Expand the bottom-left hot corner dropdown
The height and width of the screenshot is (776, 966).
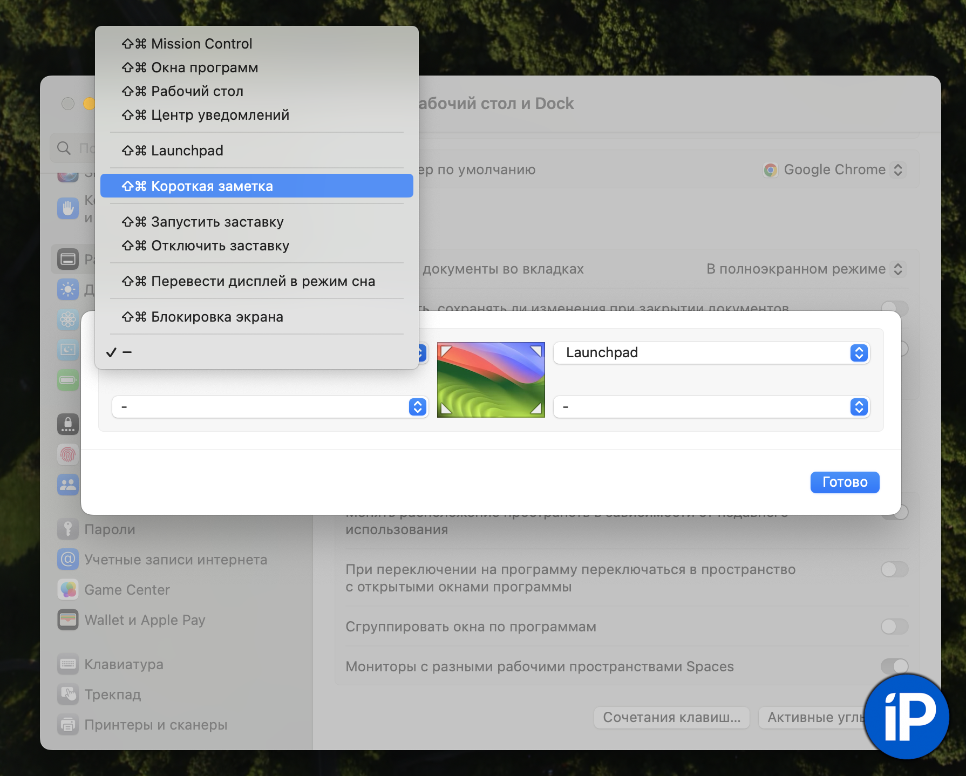coord(270,407)
